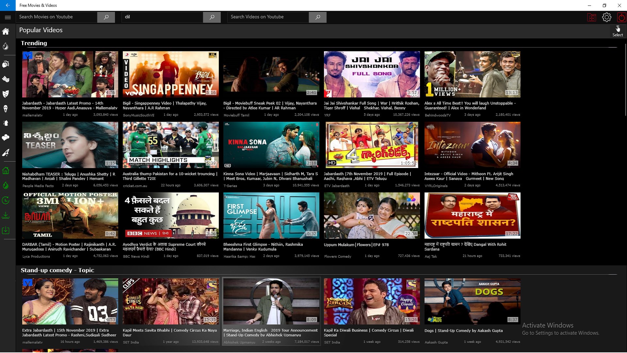Click the ghost mask horror genre icon
Image resolution: width=627 pixels, height=353 pixels.
(x=6, y=109)
